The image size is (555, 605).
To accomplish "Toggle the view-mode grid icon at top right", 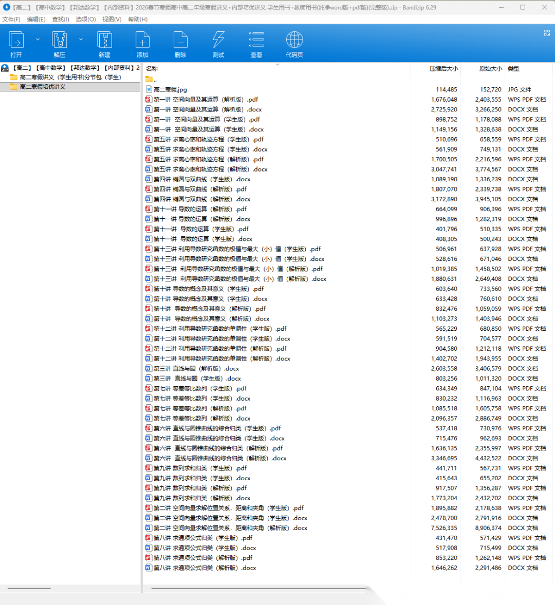I will pos(547,33).
